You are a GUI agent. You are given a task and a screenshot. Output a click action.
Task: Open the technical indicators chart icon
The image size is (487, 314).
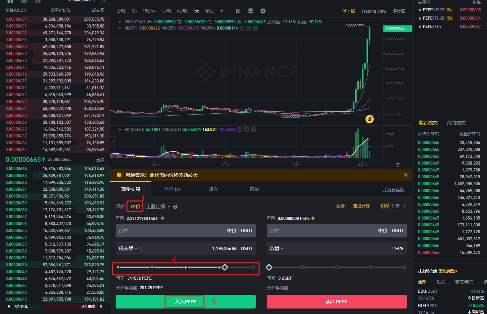(238, 11)
